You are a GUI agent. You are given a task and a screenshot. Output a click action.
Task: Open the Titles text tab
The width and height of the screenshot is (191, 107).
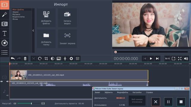coord(4,34)
